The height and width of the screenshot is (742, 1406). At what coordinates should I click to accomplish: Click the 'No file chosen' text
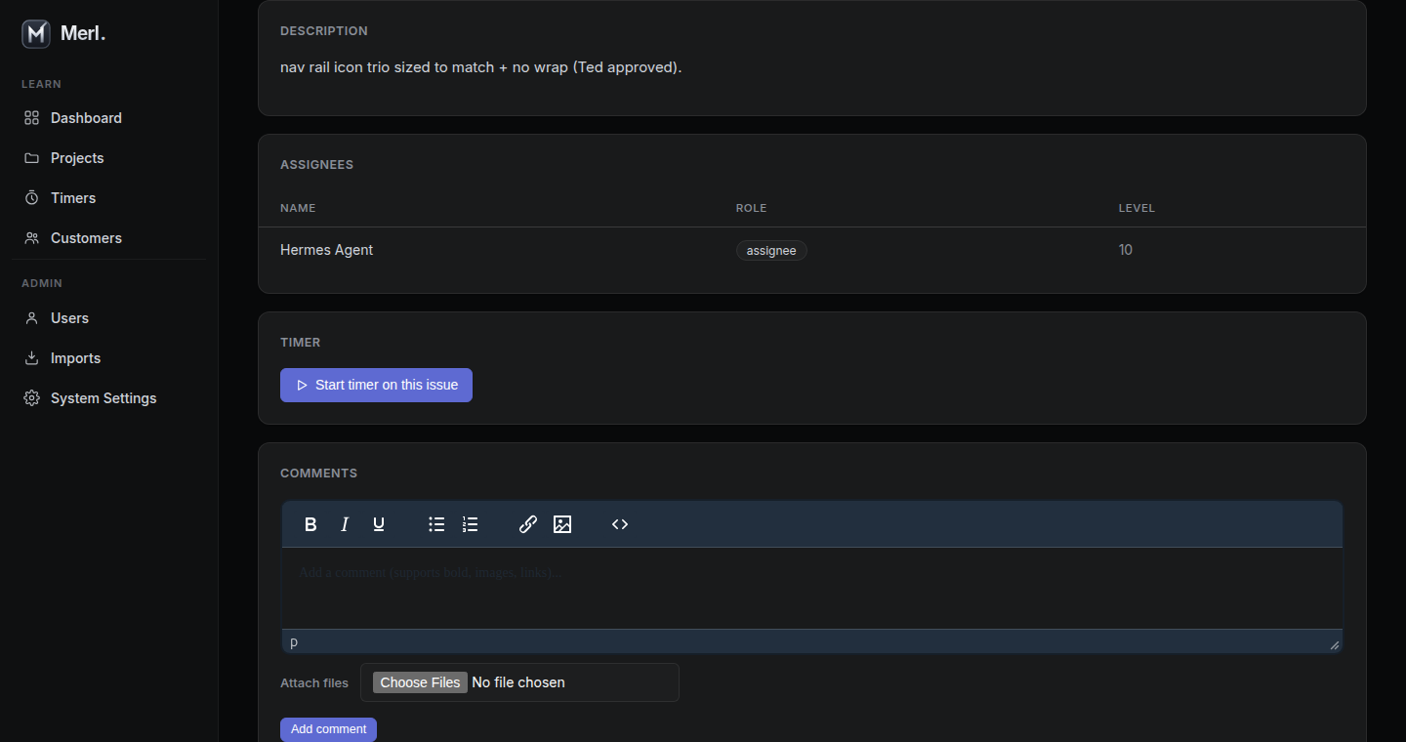click(518, 682)
